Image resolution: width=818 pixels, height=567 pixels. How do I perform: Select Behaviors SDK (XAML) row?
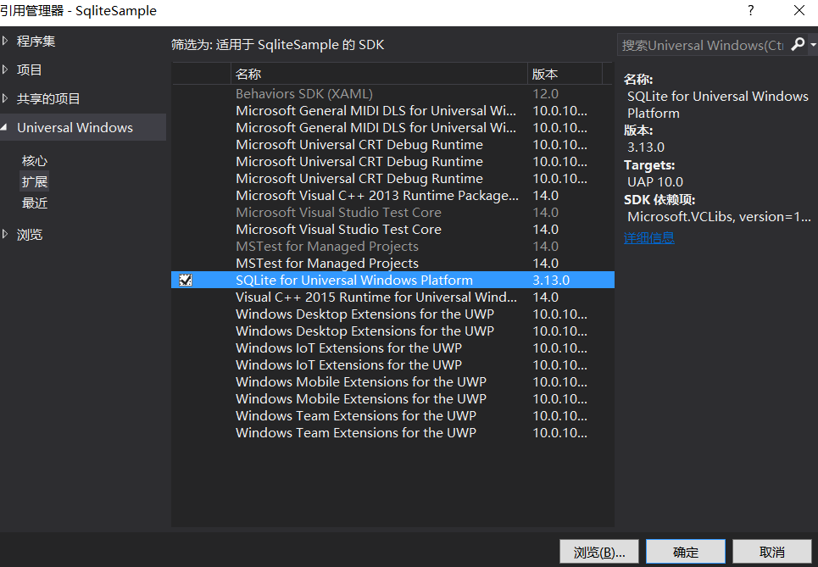tap(392, 94)
